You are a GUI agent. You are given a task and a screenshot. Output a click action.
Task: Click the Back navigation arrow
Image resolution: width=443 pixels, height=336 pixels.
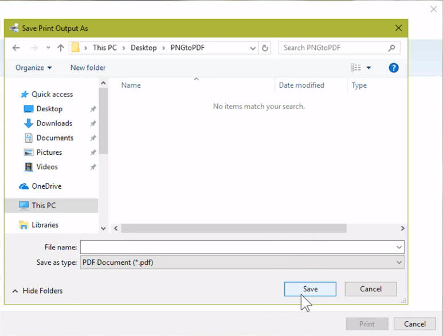[16, 48]
